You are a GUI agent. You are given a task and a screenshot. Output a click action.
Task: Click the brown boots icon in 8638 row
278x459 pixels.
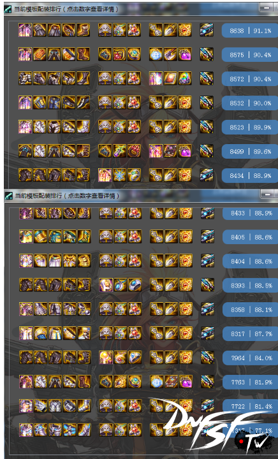[x=83, y=30]
